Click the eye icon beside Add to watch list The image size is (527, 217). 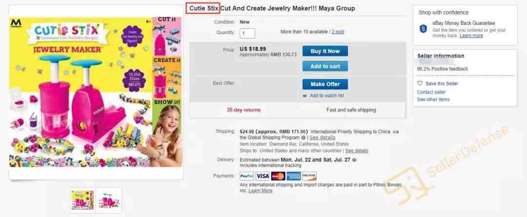305,96
